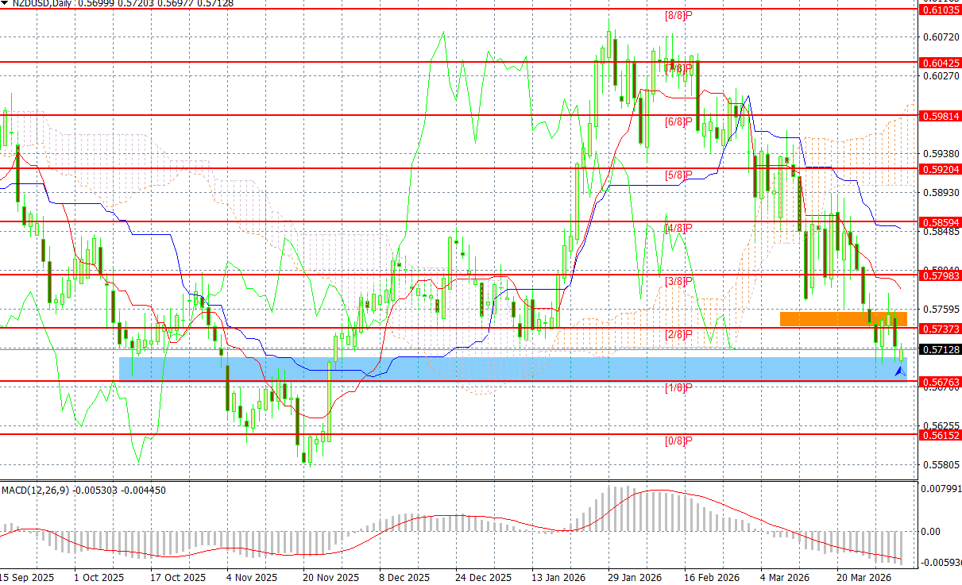Click the 0.55805 price axis value
Viewport: 962px width, 585px height.
click(x=940, y=465)
